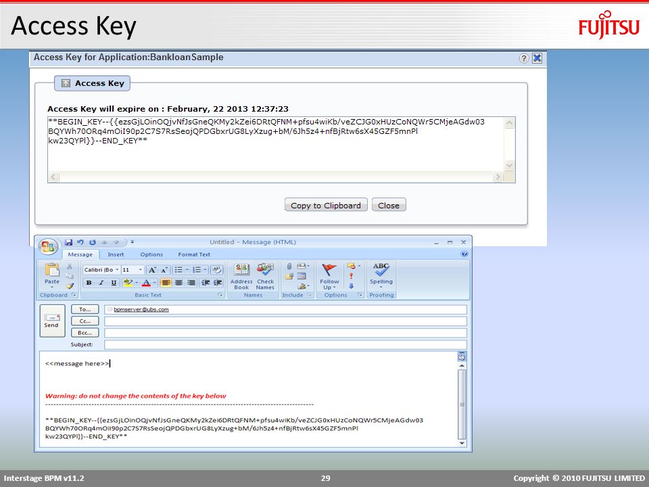Expand the Basic Text dialog launcher
This screenshot has height=487, width=649.
pos(220,295)
